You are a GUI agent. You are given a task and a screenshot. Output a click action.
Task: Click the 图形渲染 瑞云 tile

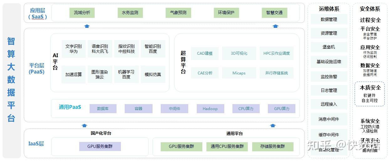coord(100,74)
